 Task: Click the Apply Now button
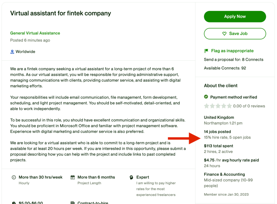[235, 17]
